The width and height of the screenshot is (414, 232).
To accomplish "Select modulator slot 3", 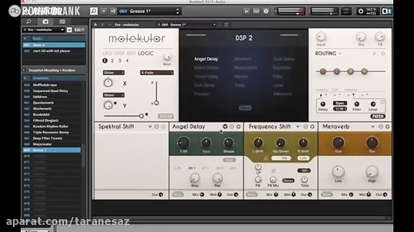I will 120,61.
